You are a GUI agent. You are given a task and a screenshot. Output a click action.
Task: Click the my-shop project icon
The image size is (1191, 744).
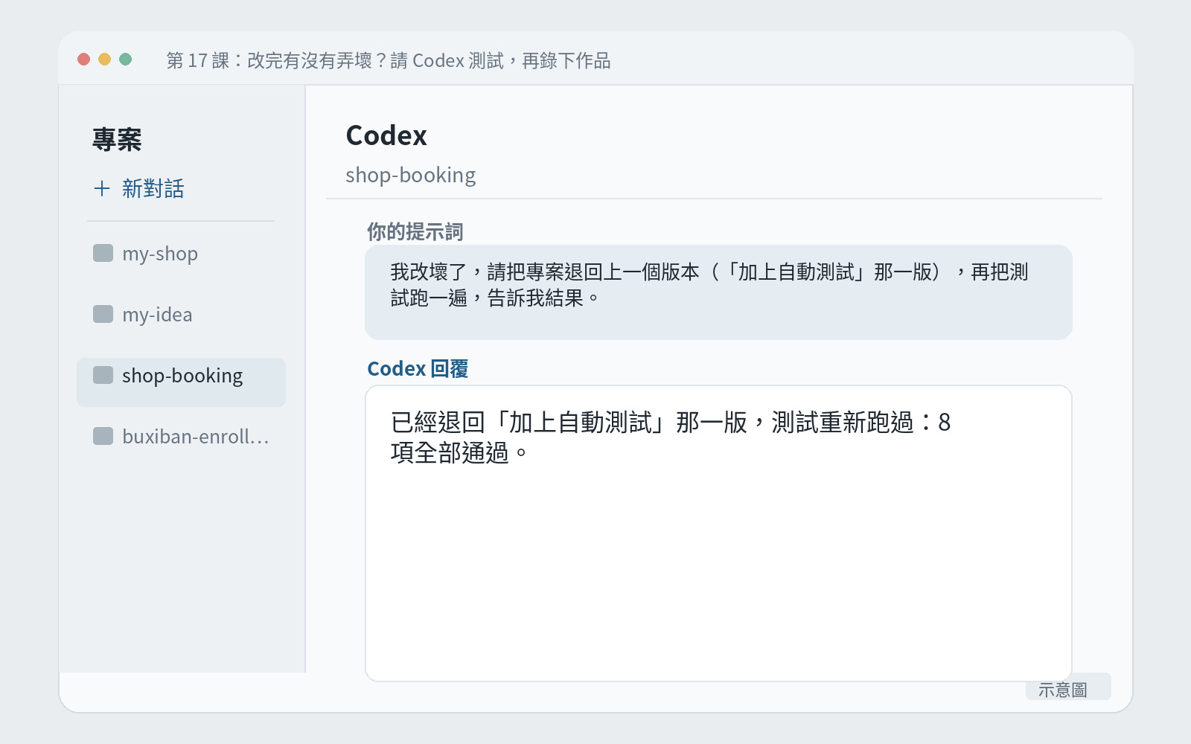[103, 253]
